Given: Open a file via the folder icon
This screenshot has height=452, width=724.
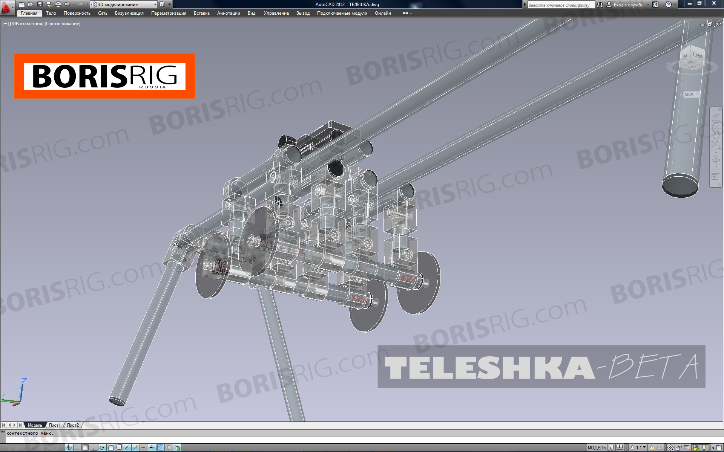Looking at the screenshot, I should point(31,5).
